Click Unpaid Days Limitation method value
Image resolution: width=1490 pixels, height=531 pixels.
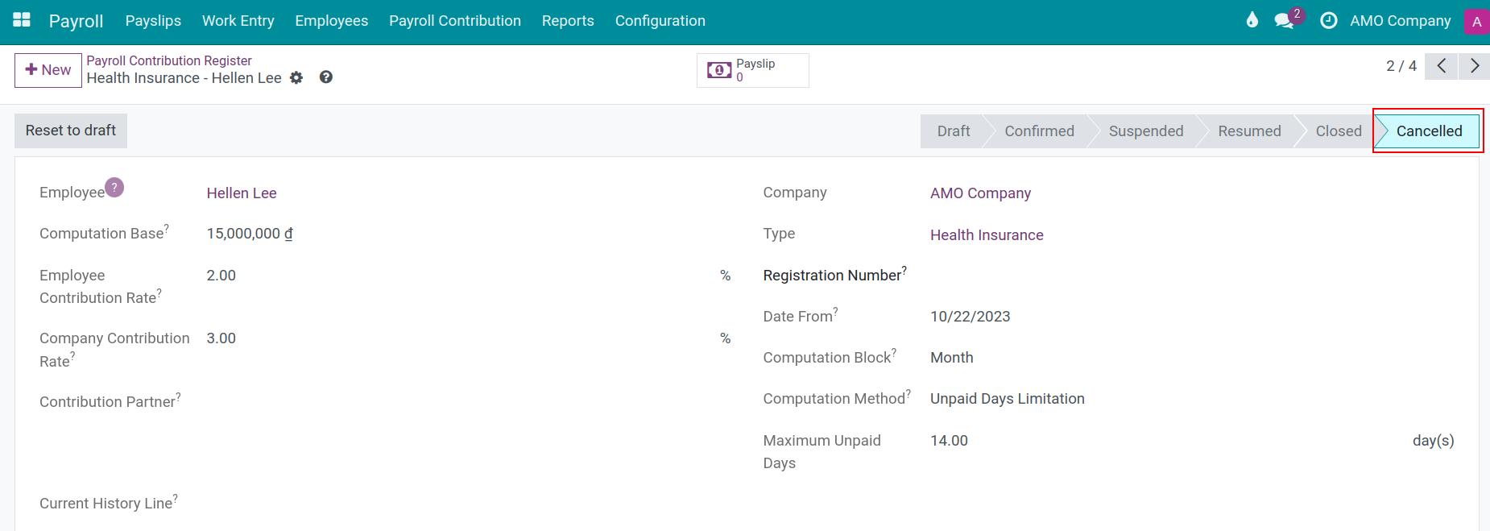[x=1008, y=399]
